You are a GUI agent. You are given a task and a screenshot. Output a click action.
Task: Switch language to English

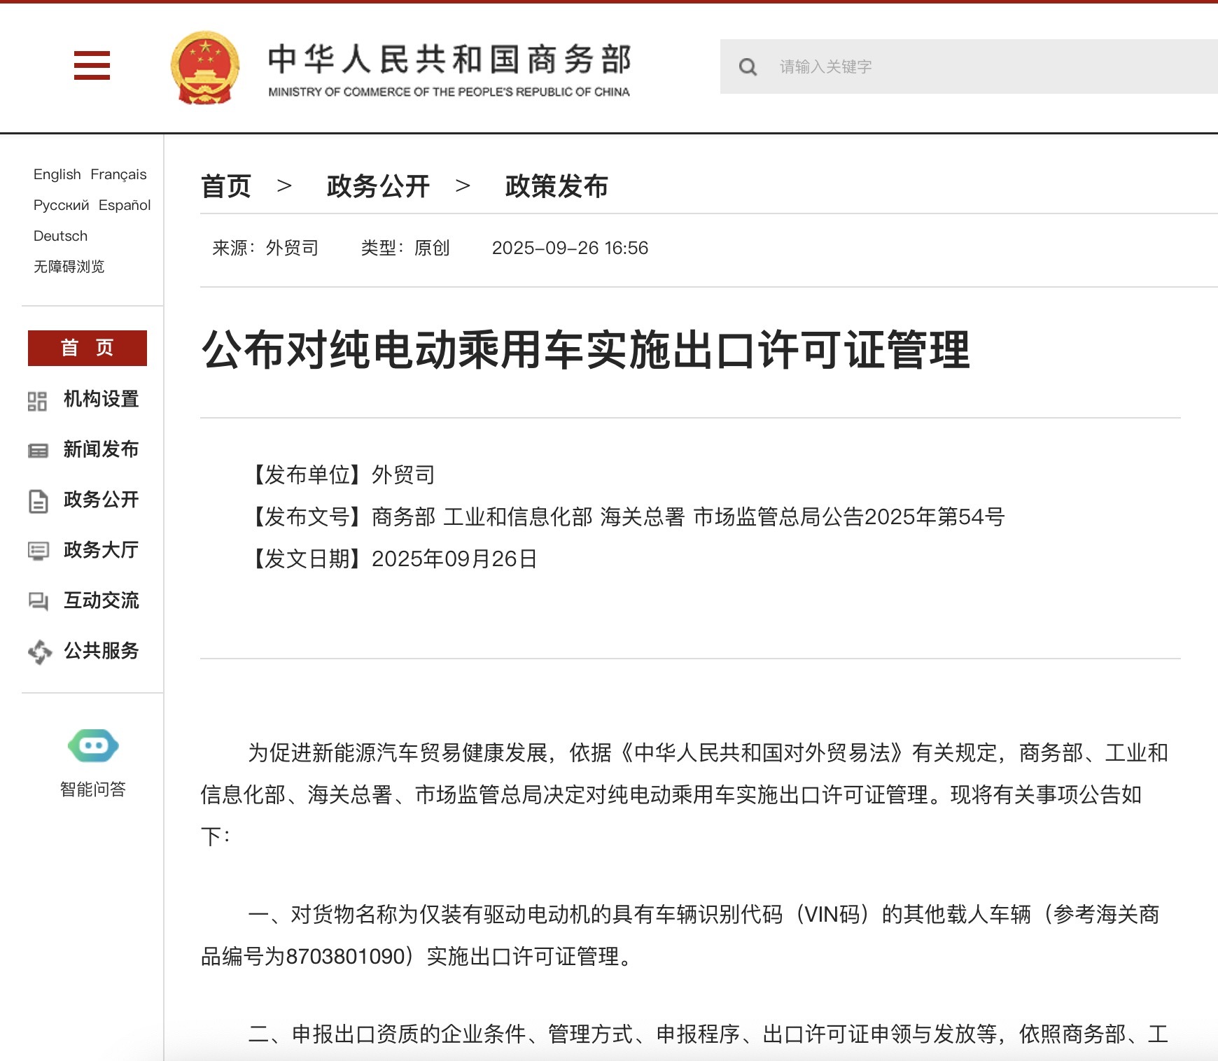(x=57, y=174)
